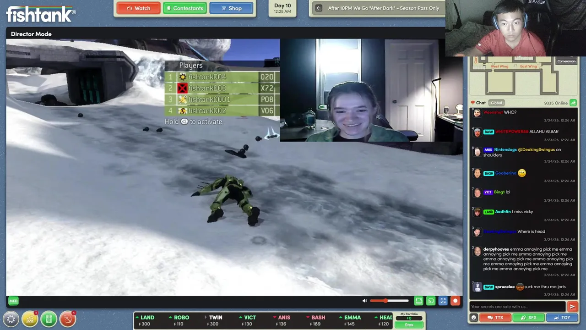Click derpyhooves' avatar in chat
Image resolution: width=586 pixels, height=330 pixels.
coord(477,251)
